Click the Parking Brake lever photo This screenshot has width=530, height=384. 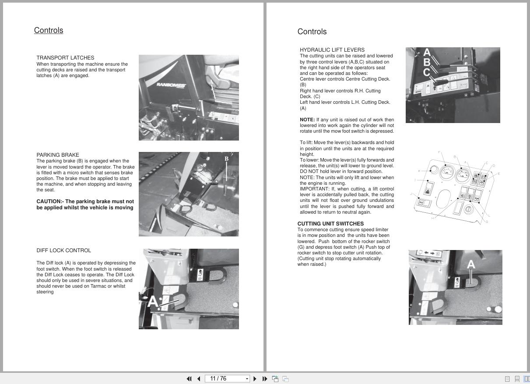(x=189, y=194)
